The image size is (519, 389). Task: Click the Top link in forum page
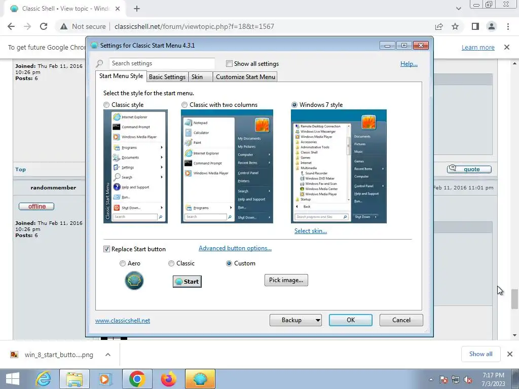click(x=20, y=169)
